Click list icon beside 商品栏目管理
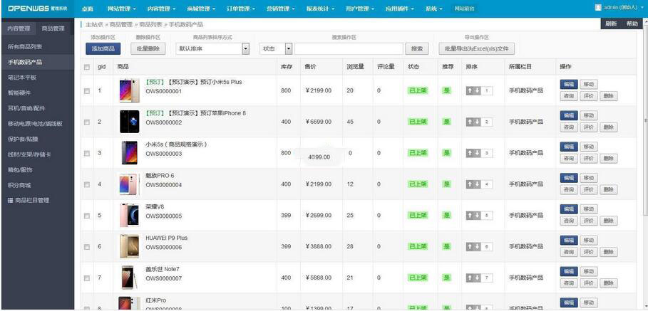648x311 pixels. pyautogui.click(x=10, y=200)
